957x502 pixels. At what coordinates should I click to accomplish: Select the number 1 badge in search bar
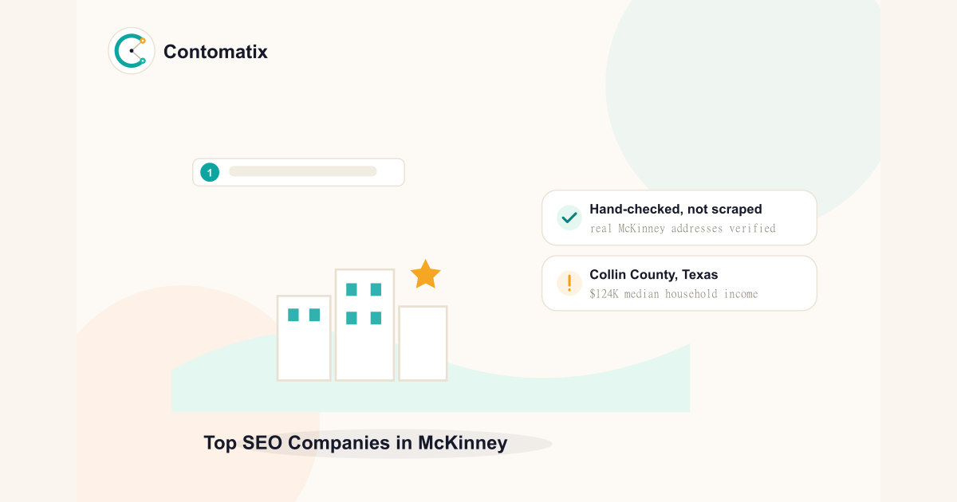click(x=210, y=172)
